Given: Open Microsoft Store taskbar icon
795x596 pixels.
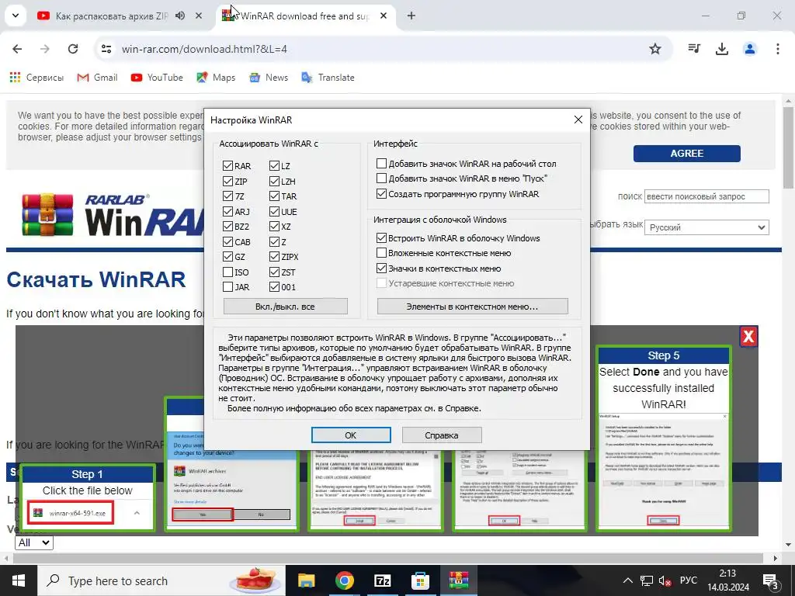Looking at the screenshot, I should point(420,580).
